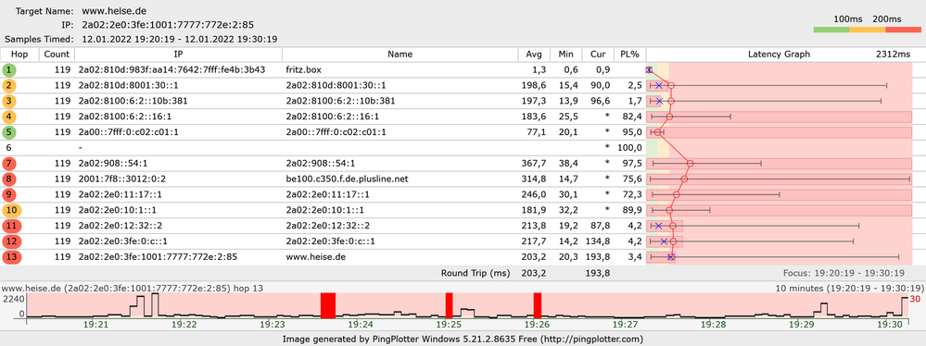Click the target name www.heise.de at top
The image size is (926, 346).
coord(115,11)
